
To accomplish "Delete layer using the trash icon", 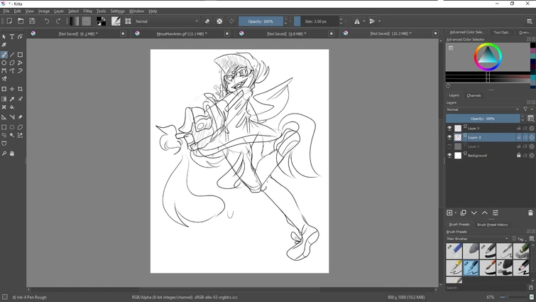I will (530, 213).
